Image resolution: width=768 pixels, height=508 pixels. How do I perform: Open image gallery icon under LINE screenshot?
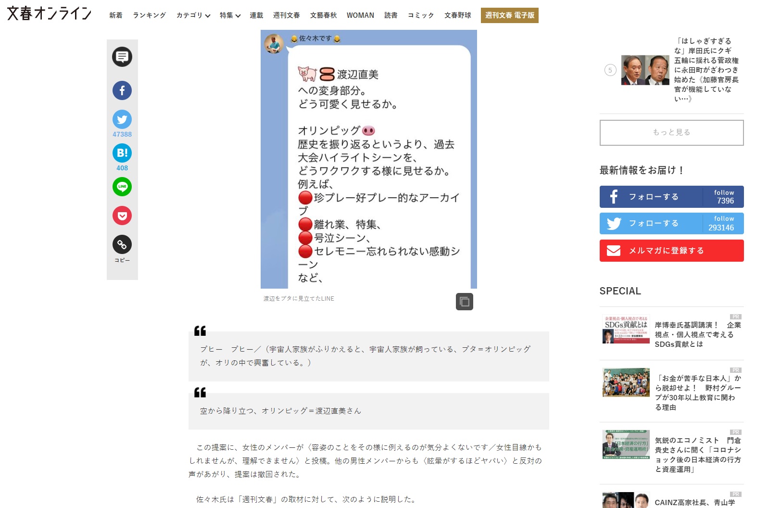(x=465, y=302)
